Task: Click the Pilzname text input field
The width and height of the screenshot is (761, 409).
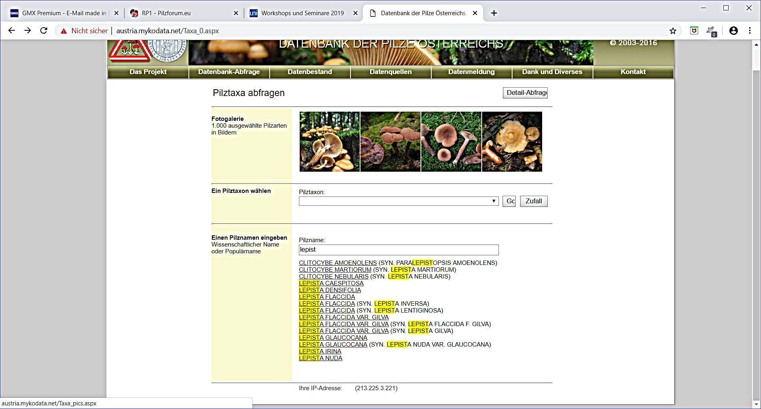Action: (x=399, y=250)
